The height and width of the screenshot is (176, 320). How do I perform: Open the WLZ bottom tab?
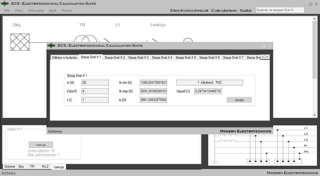tap(45, 167)
